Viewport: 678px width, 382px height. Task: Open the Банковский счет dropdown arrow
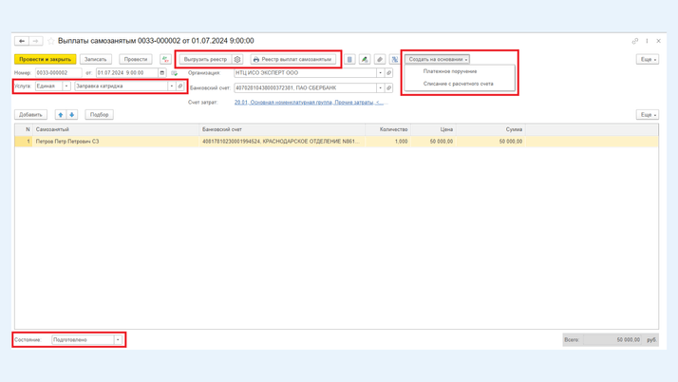380,88
